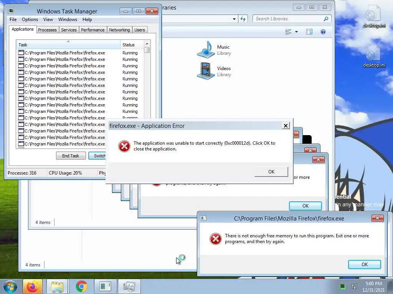Open Task Manager View menu
This screenshot has height=294, width=393.
click(48, 20)
